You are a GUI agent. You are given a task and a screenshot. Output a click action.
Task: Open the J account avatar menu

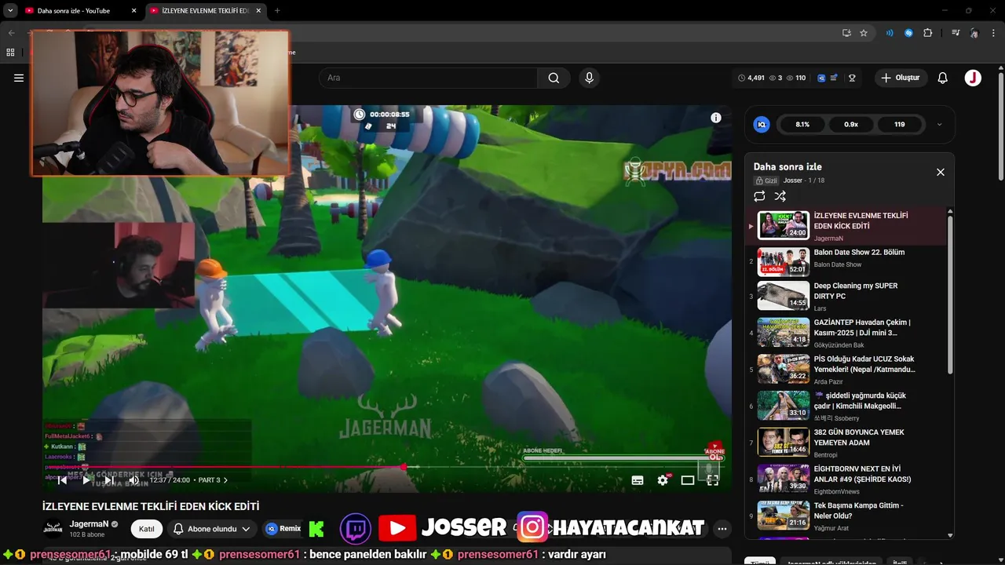[973, 78]
